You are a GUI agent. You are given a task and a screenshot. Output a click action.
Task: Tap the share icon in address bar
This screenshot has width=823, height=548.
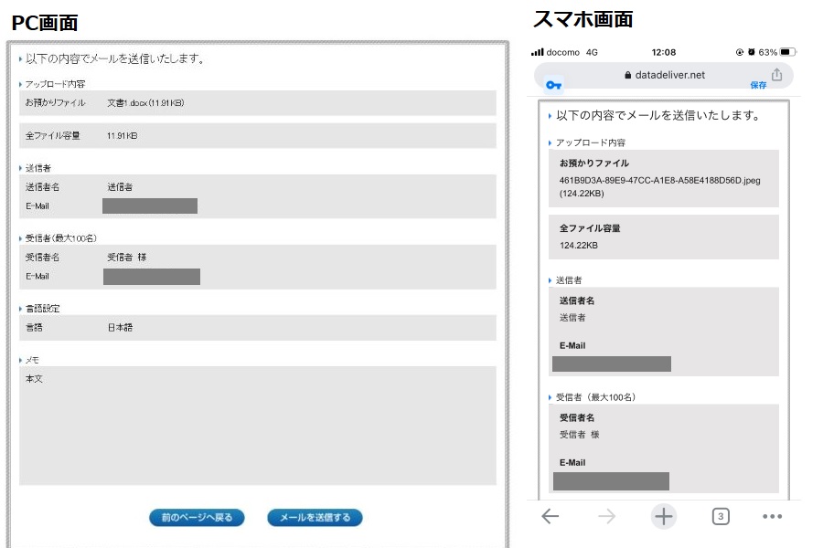776,75
